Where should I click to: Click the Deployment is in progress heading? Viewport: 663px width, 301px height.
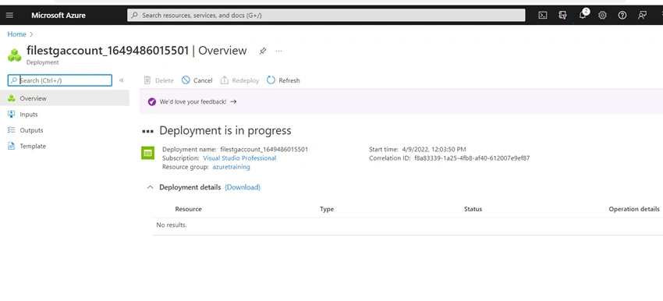point(225,131)
